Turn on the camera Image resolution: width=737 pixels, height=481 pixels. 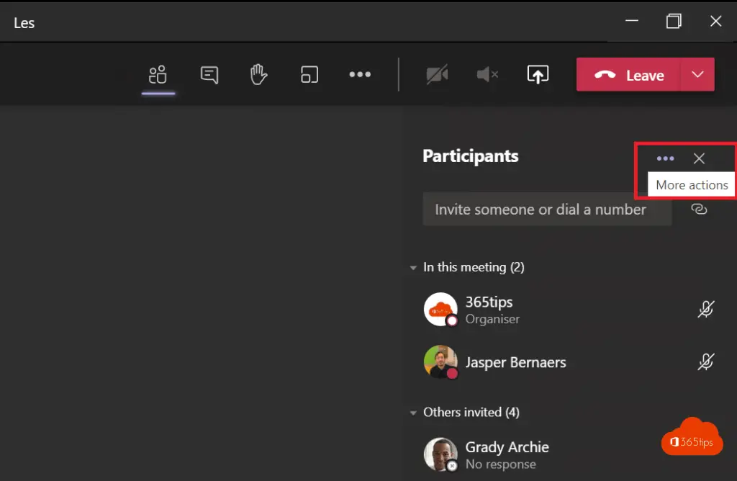tap(437, 75)
